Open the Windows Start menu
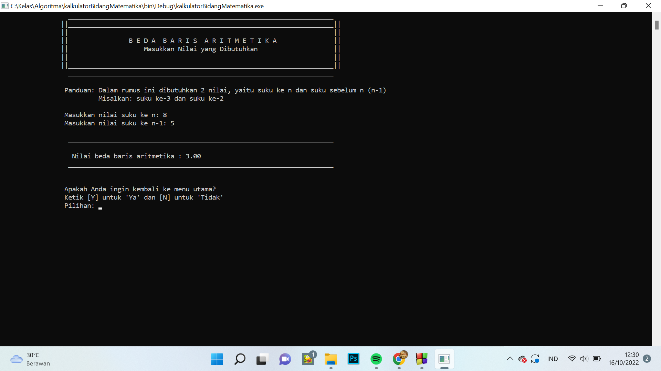The height and width of the screenshot is (371, 661). pyautogui.click(x=217, y=359)
